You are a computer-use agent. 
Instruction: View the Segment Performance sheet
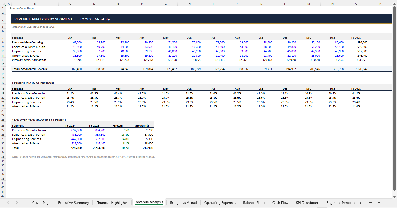[x=344, y=203]
